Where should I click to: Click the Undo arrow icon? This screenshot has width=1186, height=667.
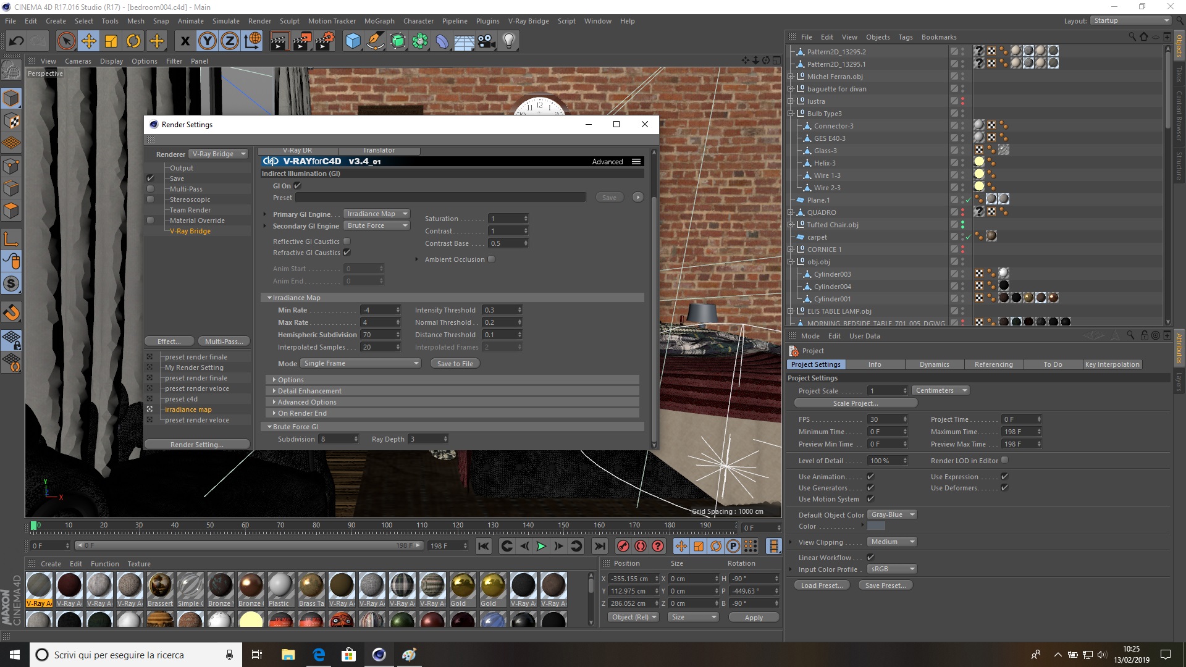16,41
